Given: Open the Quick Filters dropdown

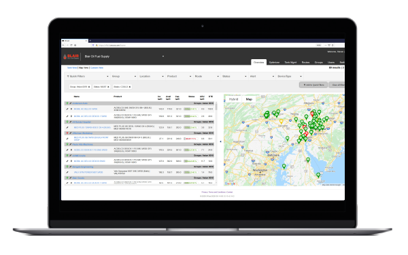Looking at the screenshot, I should pos(88,76).
